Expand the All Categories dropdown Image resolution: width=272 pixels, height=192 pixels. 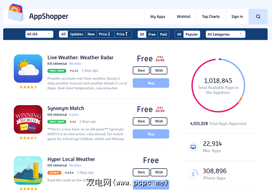coord(225,34)
